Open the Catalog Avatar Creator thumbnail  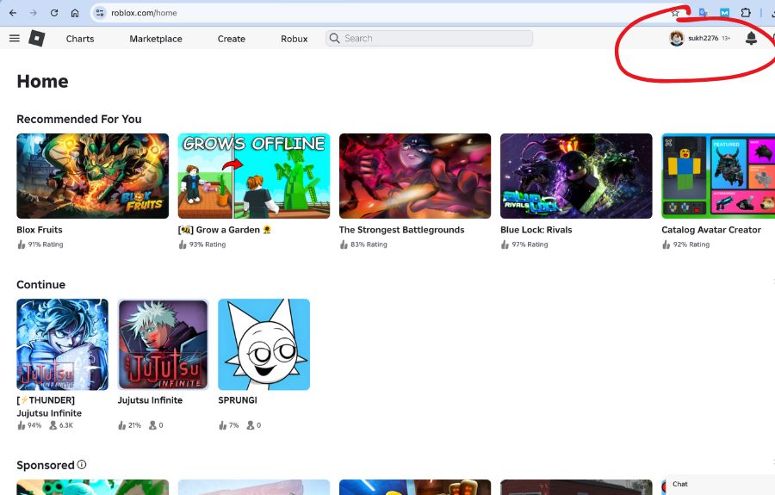(x=718, y=176)
